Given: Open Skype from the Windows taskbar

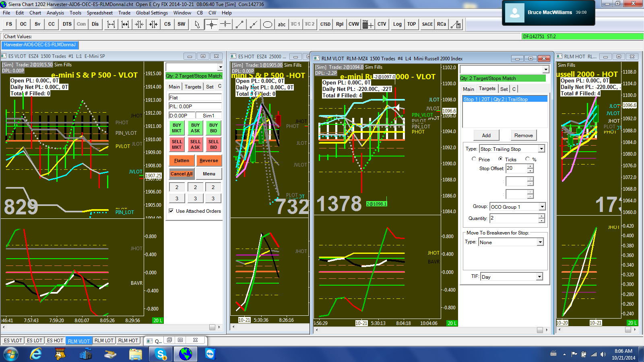Looking at the screenshot, I should tap(161, 354).
